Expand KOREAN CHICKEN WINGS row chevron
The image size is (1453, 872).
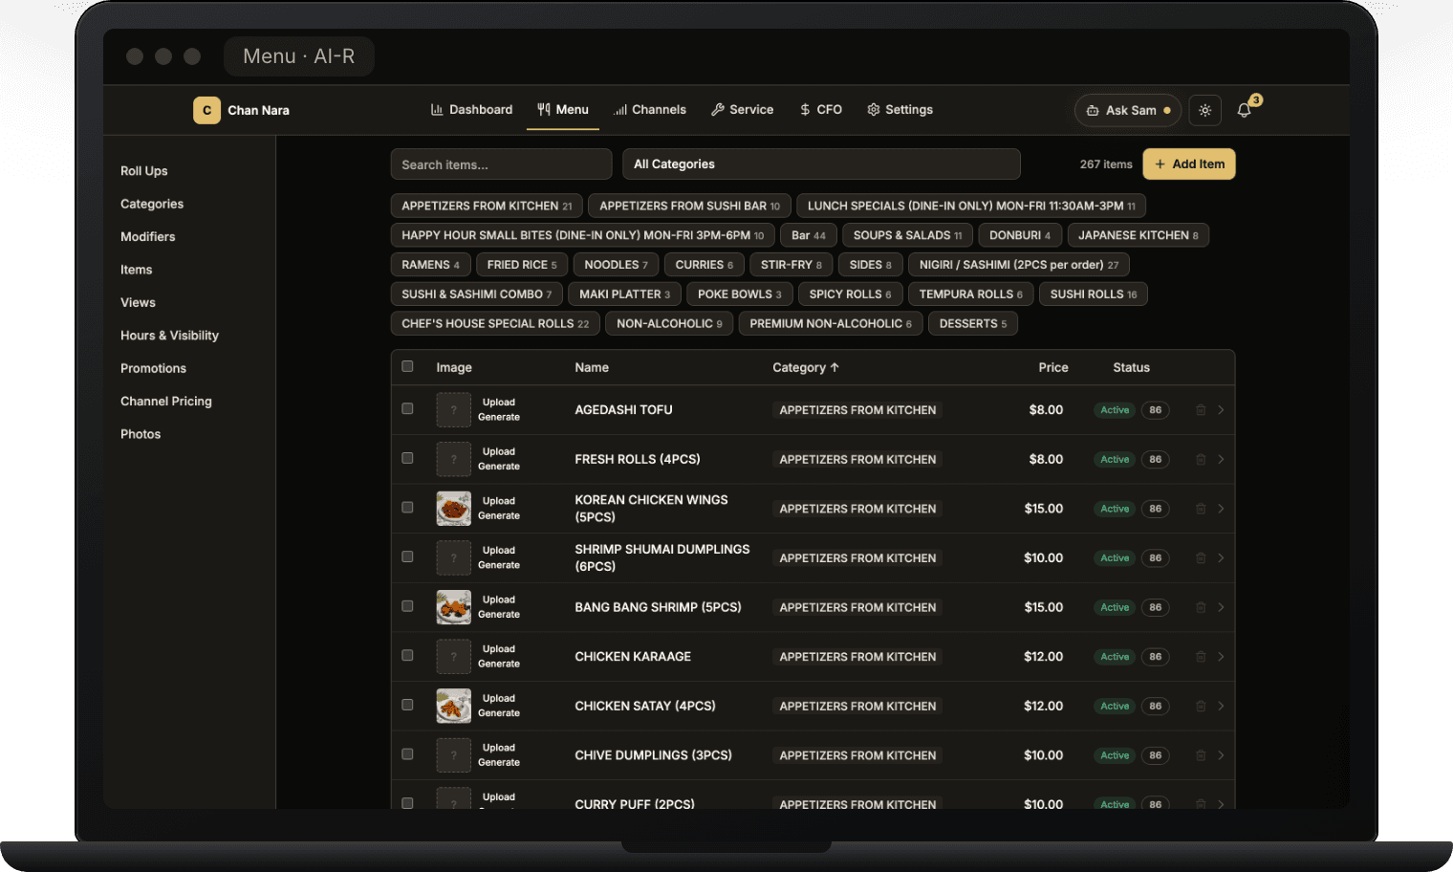pos(1221,509)
